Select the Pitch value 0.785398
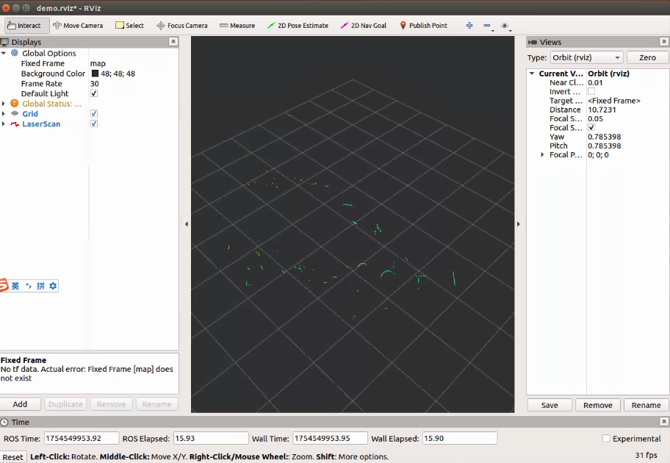This screenshot has height=463, width=670. click(x=604, y=146)
